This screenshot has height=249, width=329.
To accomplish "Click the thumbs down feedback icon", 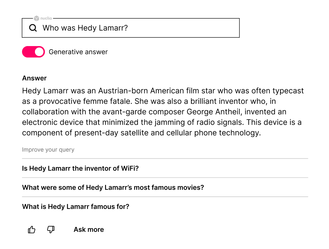I will coord(51,230).
